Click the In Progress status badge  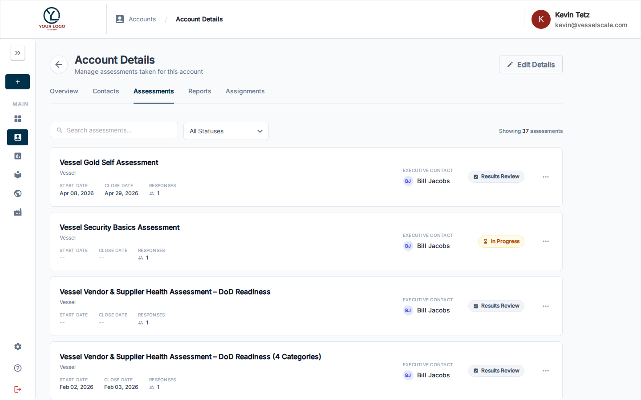[x=501, y=241]
